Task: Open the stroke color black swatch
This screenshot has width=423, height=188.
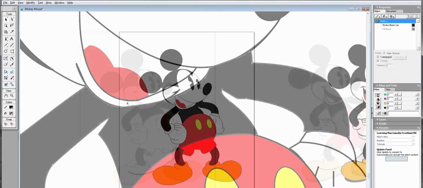Action: [x=11, y=107]
